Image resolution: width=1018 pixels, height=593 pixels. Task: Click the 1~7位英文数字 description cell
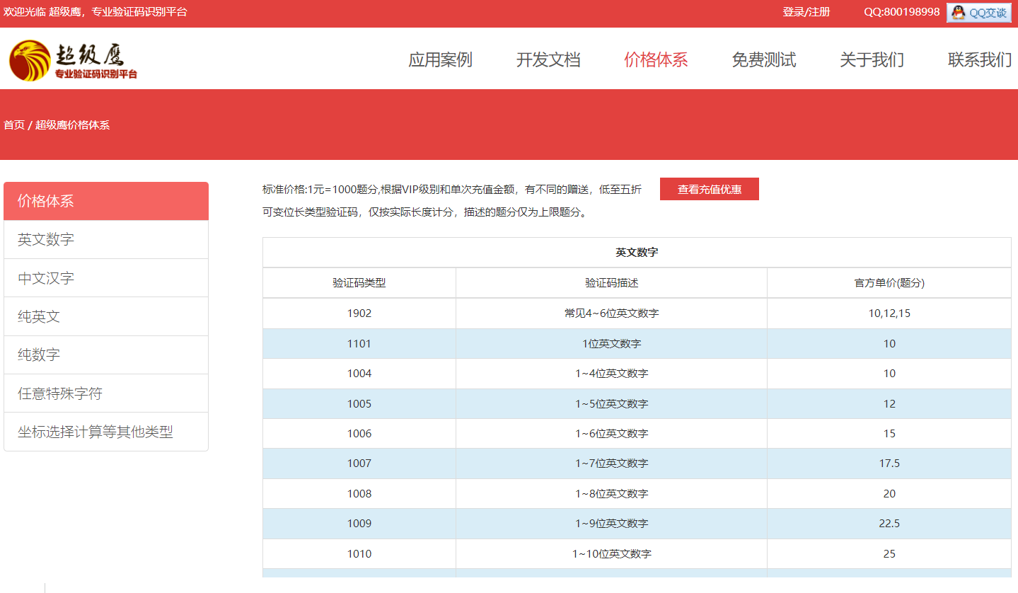pyautogui.click(x=612, y=464)
